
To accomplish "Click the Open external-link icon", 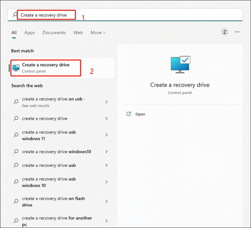I will [129, 114].
